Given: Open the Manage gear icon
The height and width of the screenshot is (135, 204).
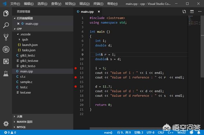Looking at the screenshot, I should tap(6, 124).
